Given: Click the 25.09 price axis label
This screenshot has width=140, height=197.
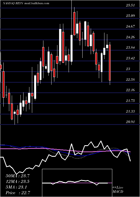Looking at the screenshot, I should 130,16.
